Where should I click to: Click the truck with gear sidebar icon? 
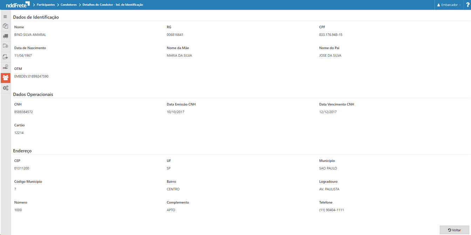5,46
